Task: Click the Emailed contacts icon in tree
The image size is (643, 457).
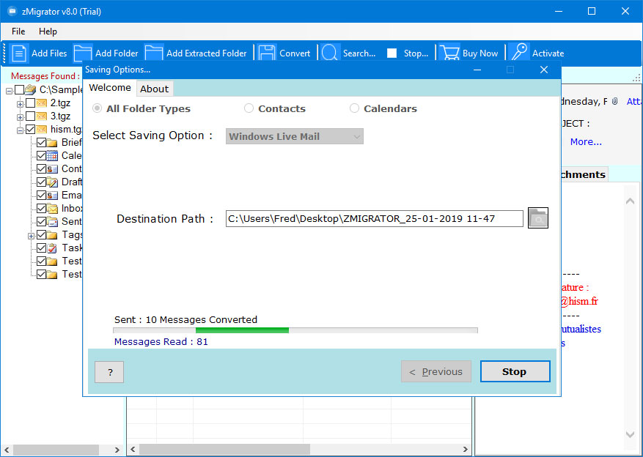Action: [52, 195]
